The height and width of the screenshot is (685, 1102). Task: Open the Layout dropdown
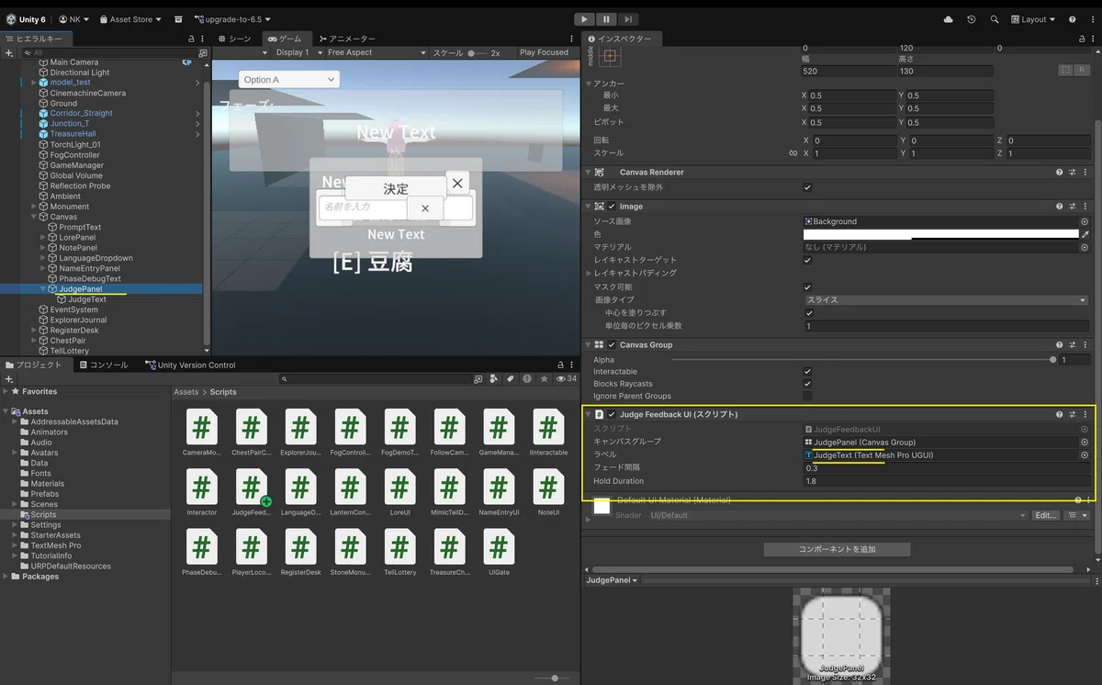click(x=1032, y=19)
